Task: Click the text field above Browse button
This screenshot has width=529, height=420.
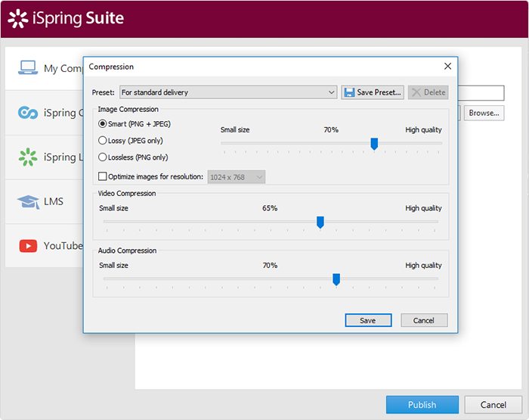Action: coord(481,93)
